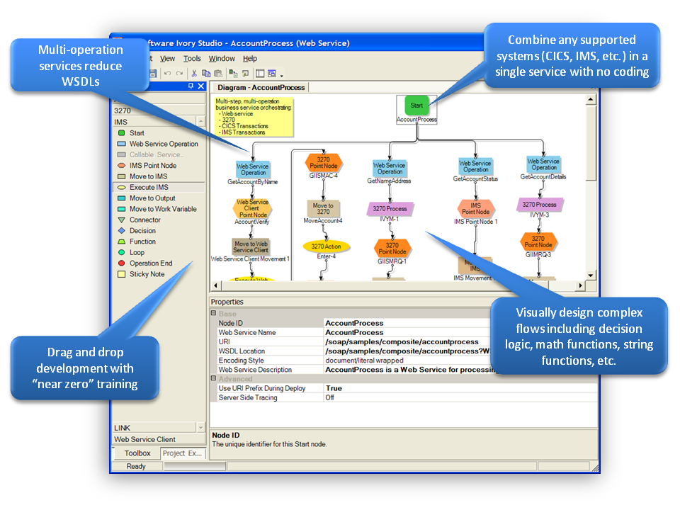Select the AccountVerify Client Point Node
Screen dimensions: 680x510
253,208
